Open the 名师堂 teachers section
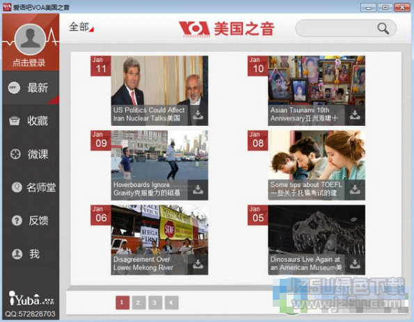This screenshot has height=322, width=414. pos(31,187)
